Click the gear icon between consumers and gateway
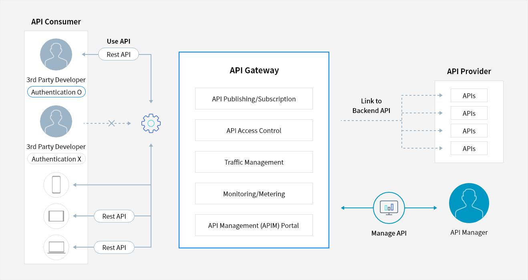This screenshot has height=280, width=528. click(151, 123)
